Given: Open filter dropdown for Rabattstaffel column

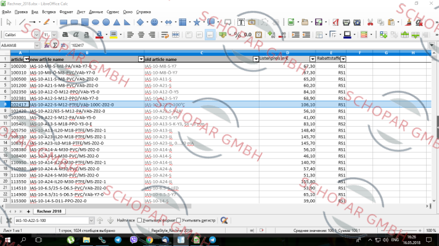Looking at the screenshot, I should click(343, 59).
